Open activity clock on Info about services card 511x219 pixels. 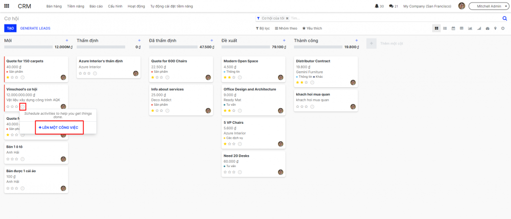click(x=167, y=111)
